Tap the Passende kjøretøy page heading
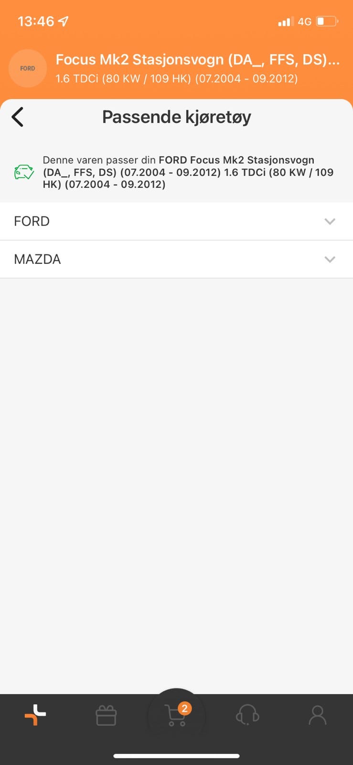The image size is (353, 765). point(176,117)
